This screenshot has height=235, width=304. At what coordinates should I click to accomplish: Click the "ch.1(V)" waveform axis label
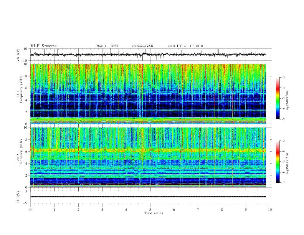coord(18,55)
